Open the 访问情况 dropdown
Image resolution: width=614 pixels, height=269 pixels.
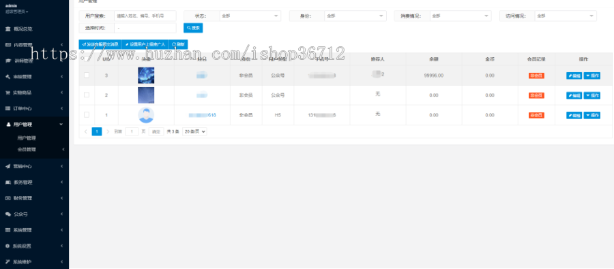point(566,16)
